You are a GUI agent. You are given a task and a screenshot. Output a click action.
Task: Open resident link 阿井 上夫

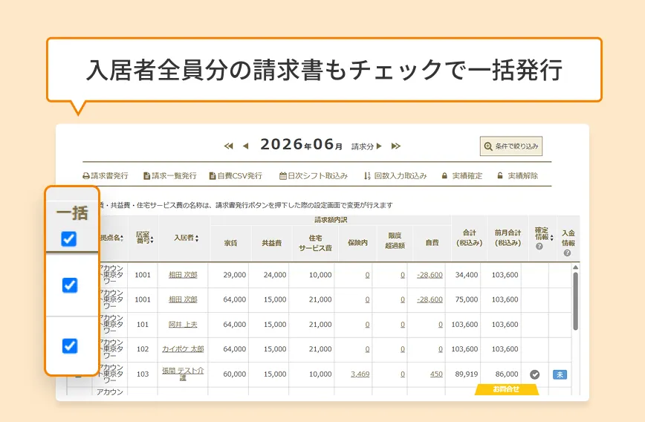pyautogui.click(x=183, y=325)
